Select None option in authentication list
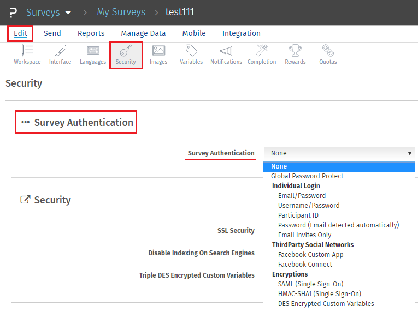Screen dimensions: 418x312 (x=339, y=166)
